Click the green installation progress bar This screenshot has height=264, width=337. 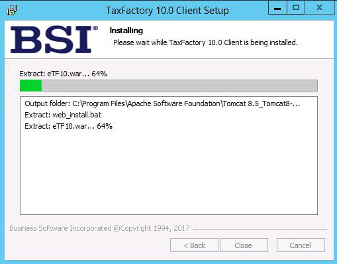[x=169, y=86]
